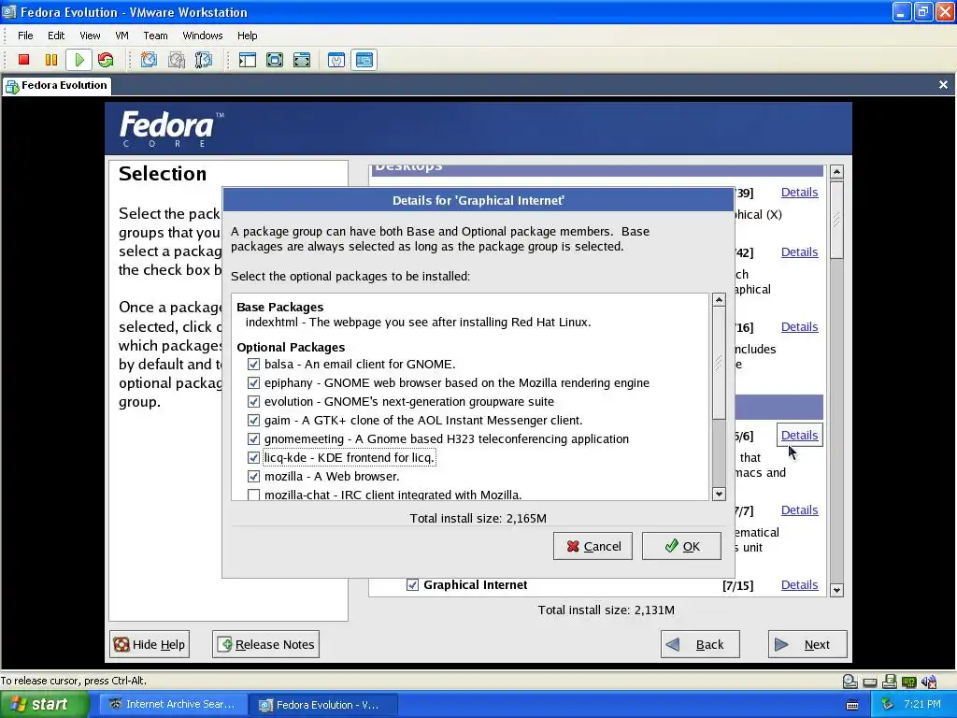
Task: Click the down arrow of the package list scrollbar
Action: point(719,494)
